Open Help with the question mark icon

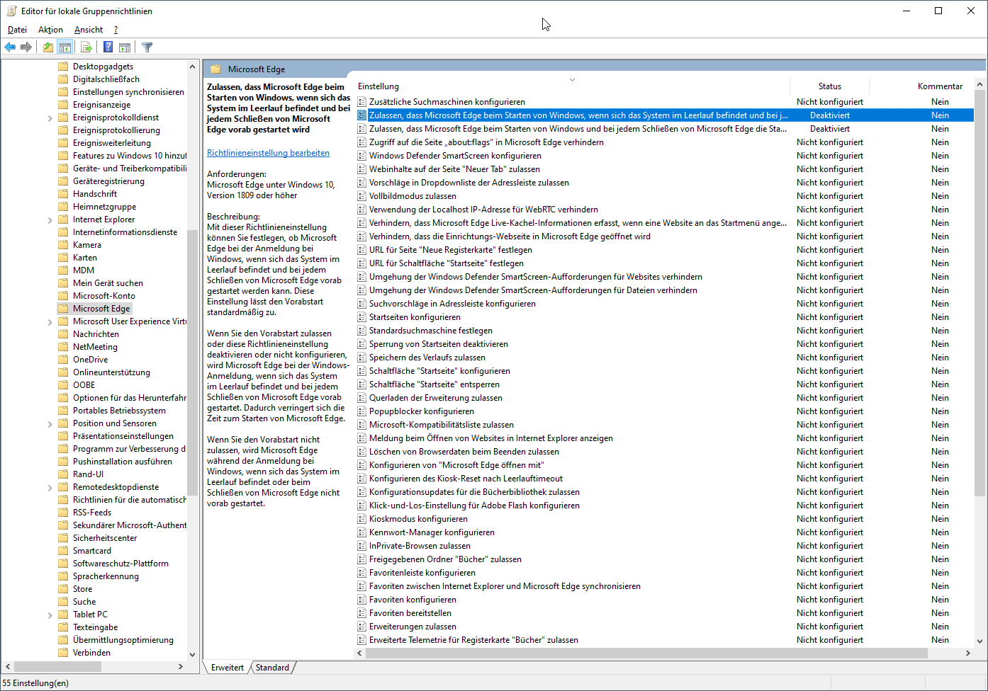click(x=108, y=47)
